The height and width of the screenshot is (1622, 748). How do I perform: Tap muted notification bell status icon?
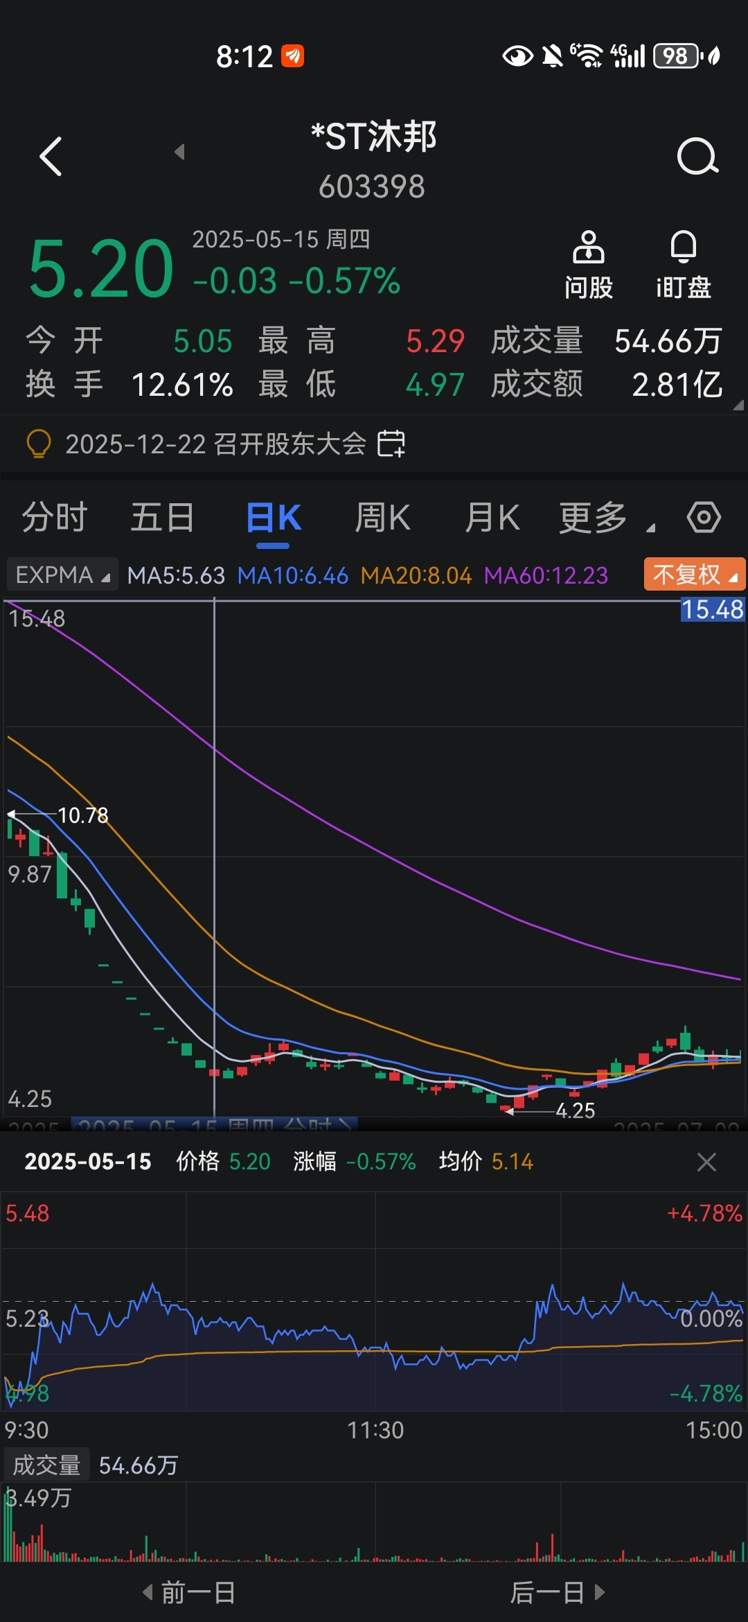point(552,55)
